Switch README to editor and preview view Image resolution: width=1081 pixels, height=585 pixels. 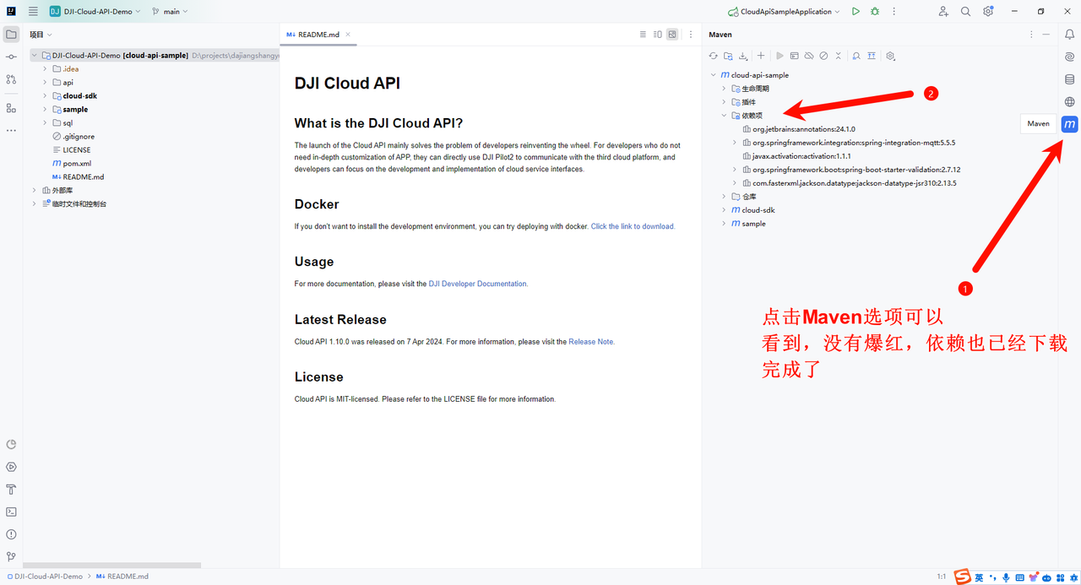(x=657, y=35)
